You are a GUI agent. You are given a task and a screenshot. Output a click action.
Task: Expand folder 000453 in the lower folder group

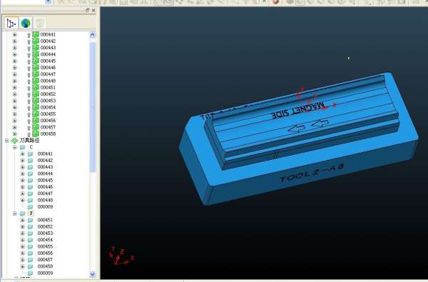[x=23, y=233]
